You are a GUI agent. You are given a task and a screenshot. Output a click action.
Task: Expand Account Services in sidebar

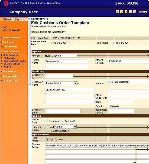pos(11,37)
